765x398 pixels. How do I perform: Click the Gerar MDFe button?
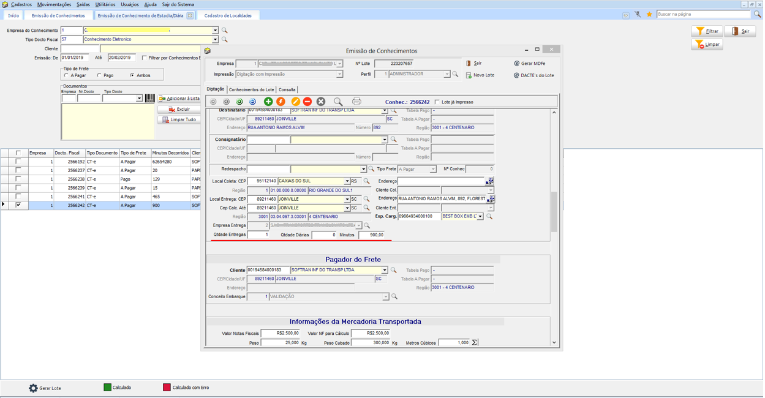[x=530, y=64]
